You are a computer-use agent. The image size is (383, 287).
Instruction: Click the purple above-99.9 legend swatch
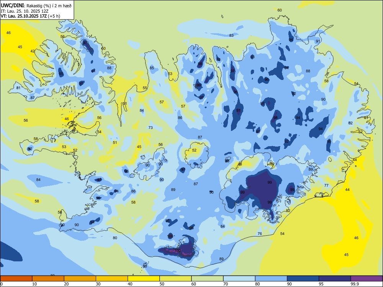367,279
